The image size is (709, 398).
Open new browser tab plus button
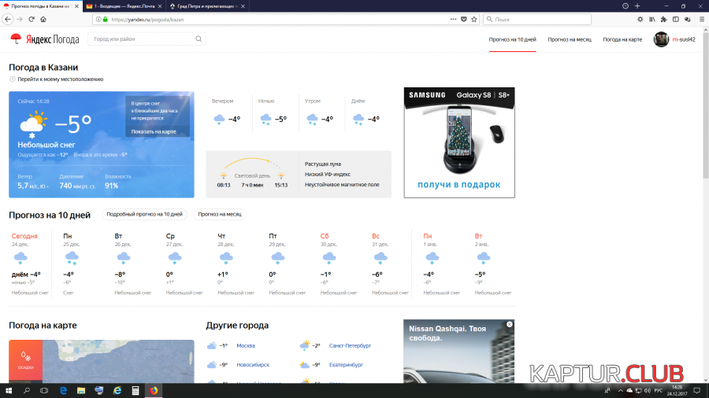(637, 6)
